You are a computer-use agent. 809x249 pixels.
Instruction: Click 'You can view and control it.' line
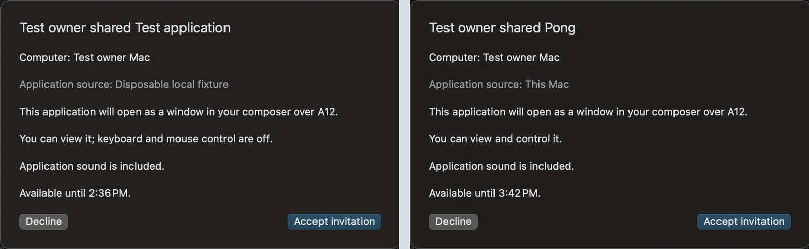[496, 139]
